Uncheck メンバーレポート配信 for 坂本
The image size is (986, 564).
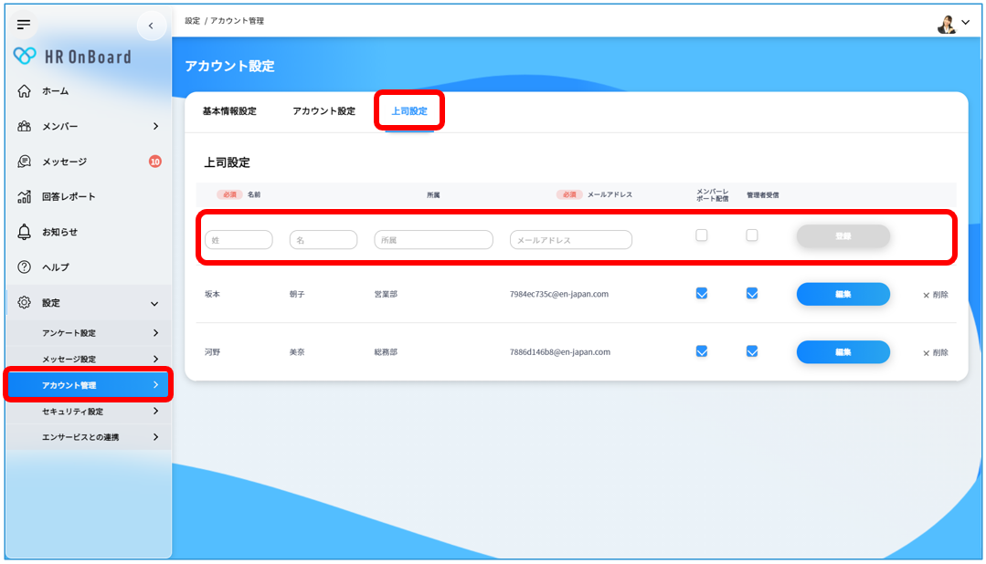tap(702, 293)
